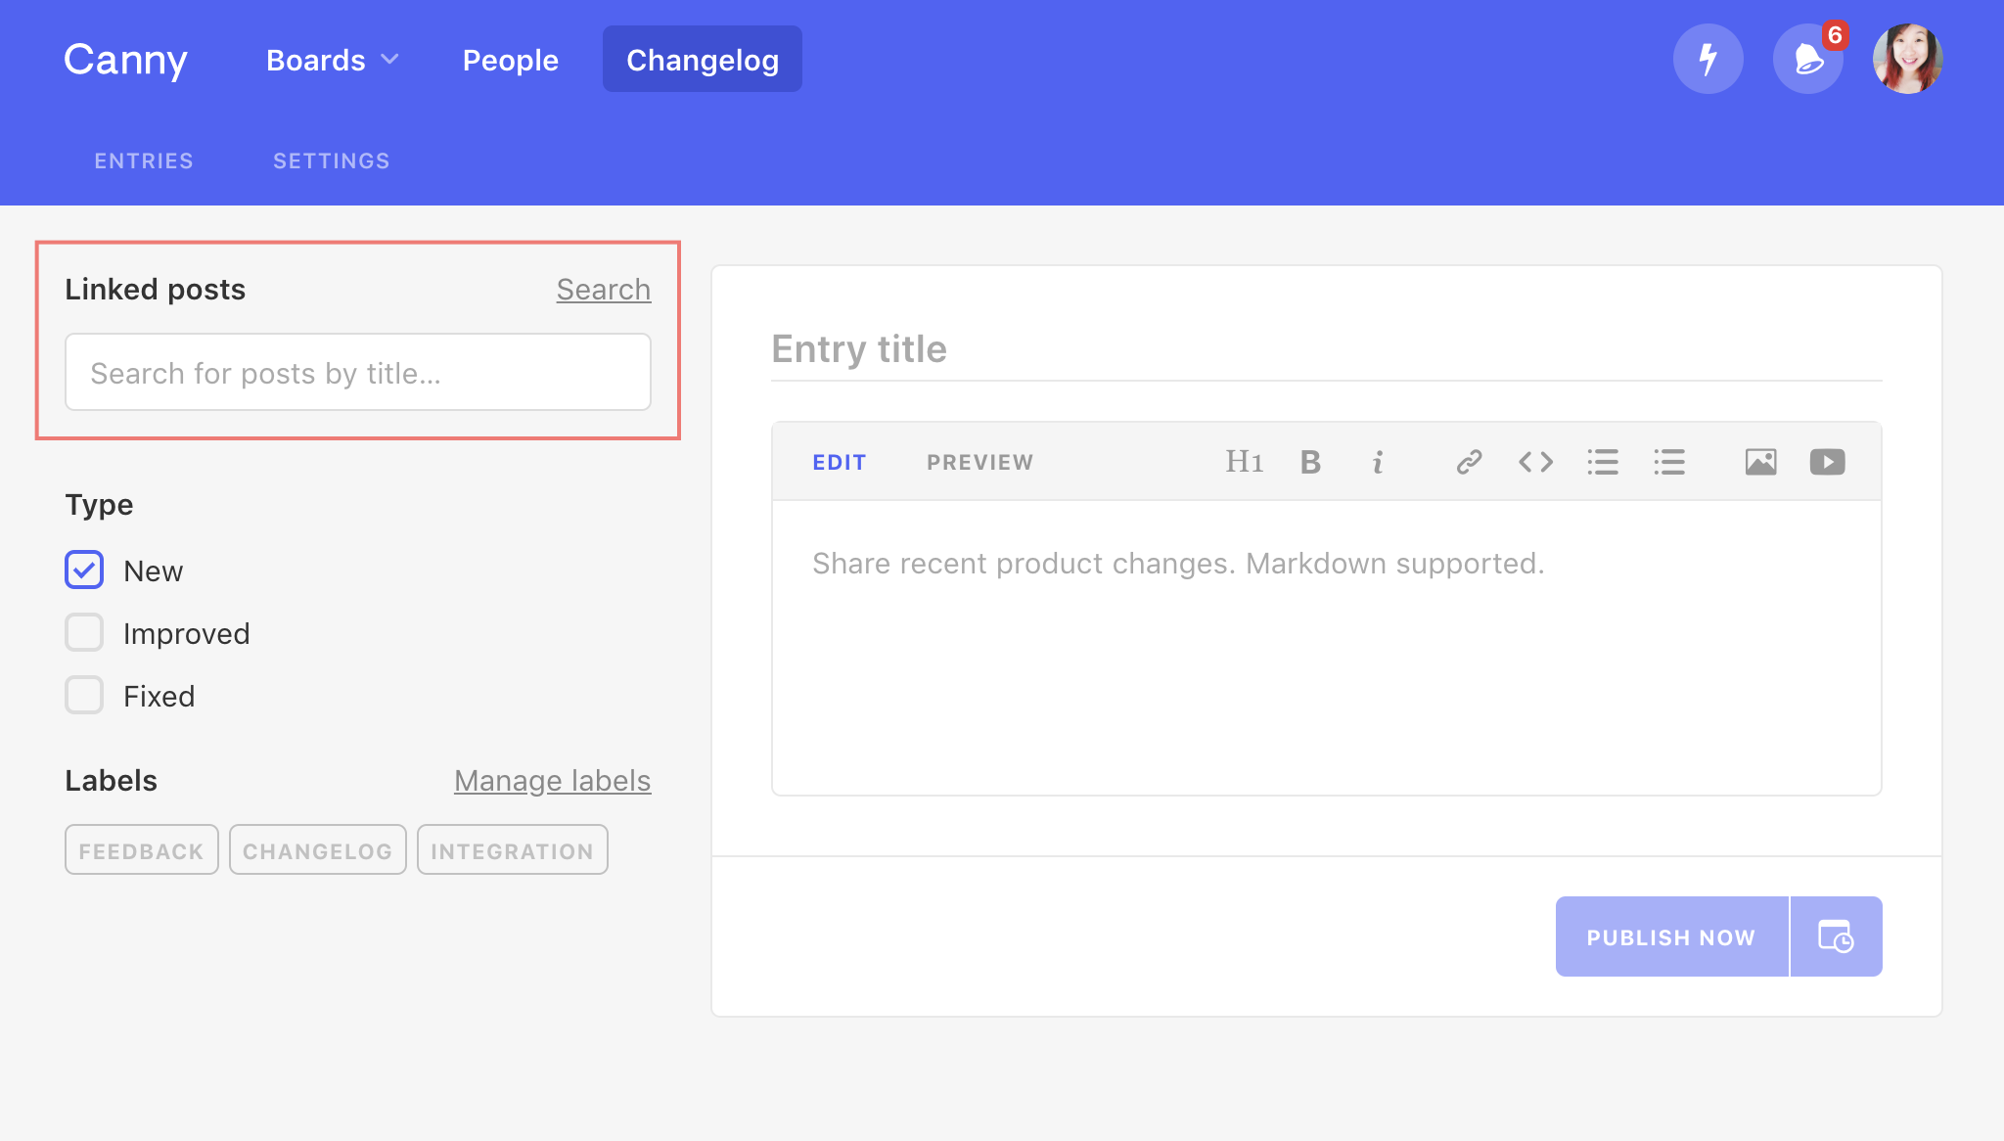Screen dimensions: 2004x1141
Task: Click the Canny logo
Action: click(125, 60)
